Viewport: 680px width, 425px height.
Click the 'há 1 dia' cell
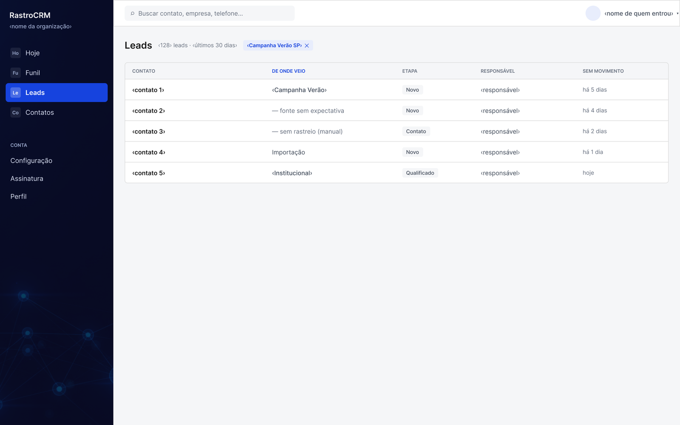click(593, 152)
